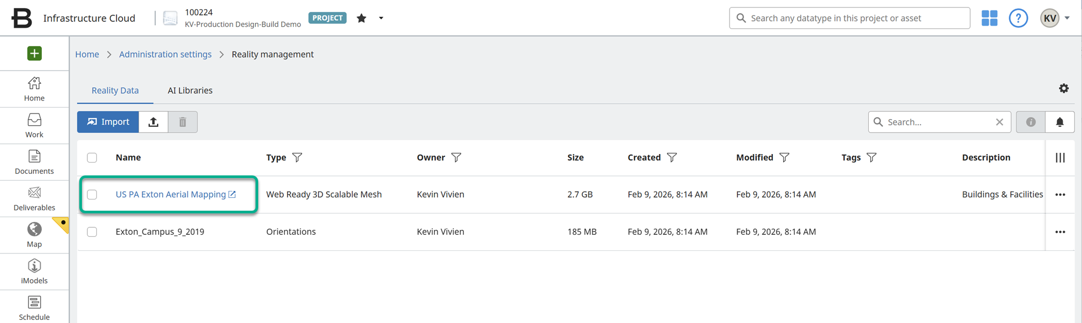
Task: Open the US PA Exton Aerial Mapping link
Action: pyautogui.click(x=171, y=195)
